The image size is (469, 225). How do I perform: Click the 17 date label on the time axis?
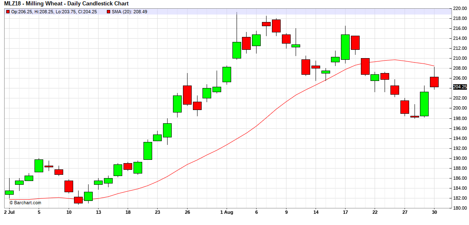(x=345, y=212)
